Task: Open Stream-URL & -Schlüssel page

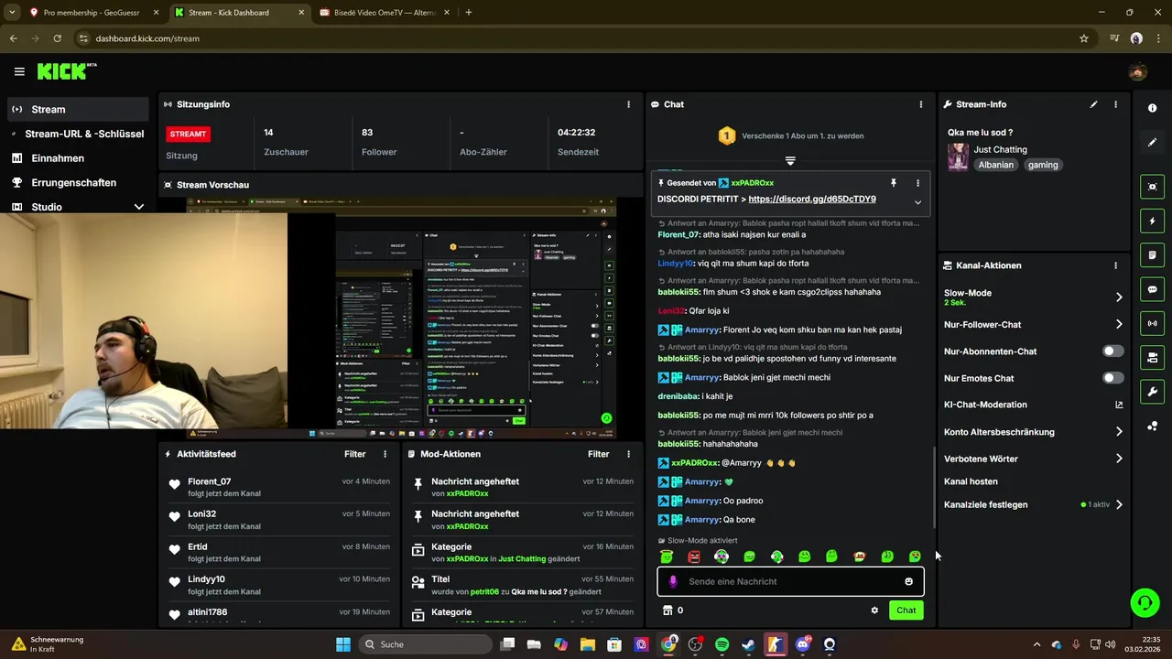Action: point(78,134)
